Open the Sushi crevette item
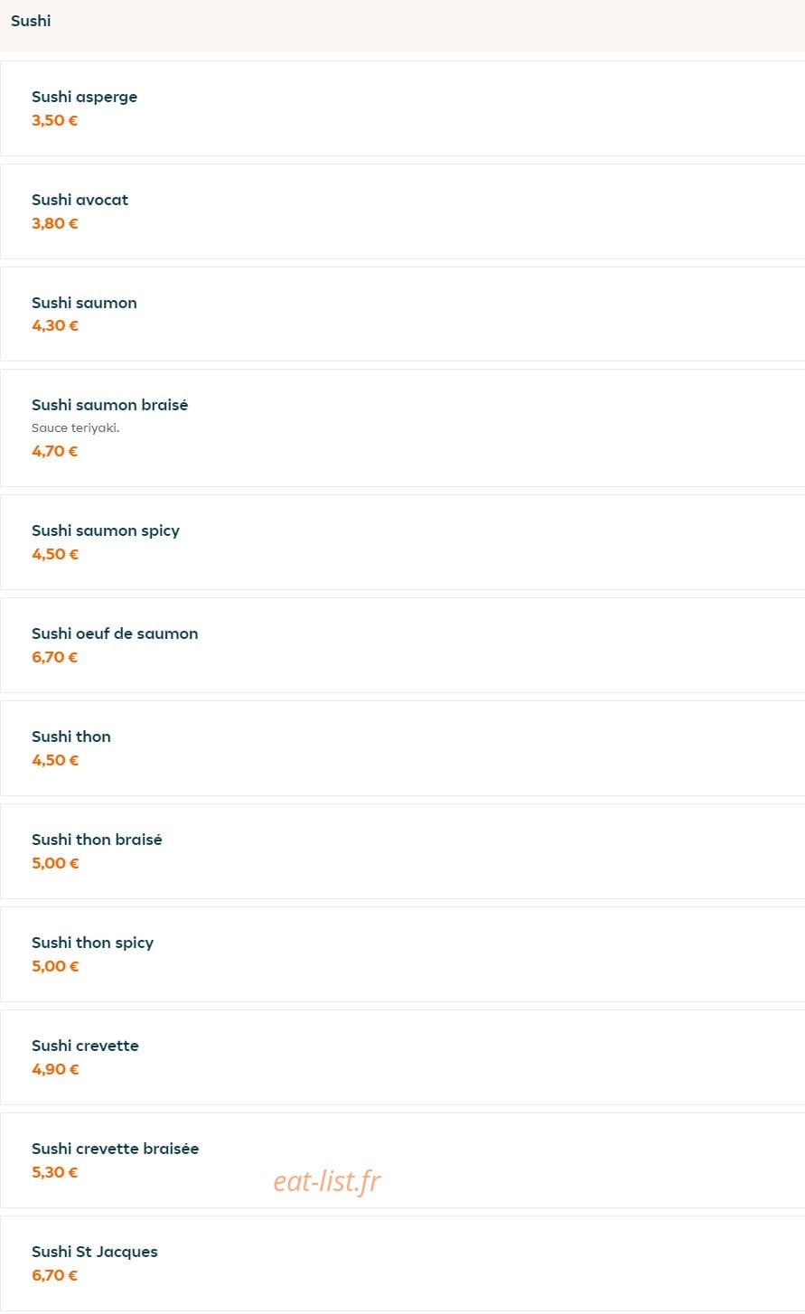 click(402, 1057)
